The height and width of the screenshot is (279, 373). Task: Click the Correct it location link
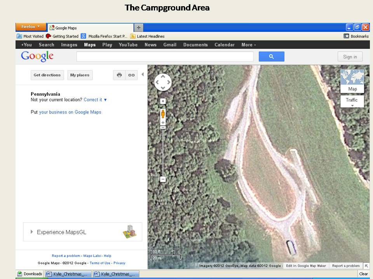pyautogui.click(x=93, y=100)
